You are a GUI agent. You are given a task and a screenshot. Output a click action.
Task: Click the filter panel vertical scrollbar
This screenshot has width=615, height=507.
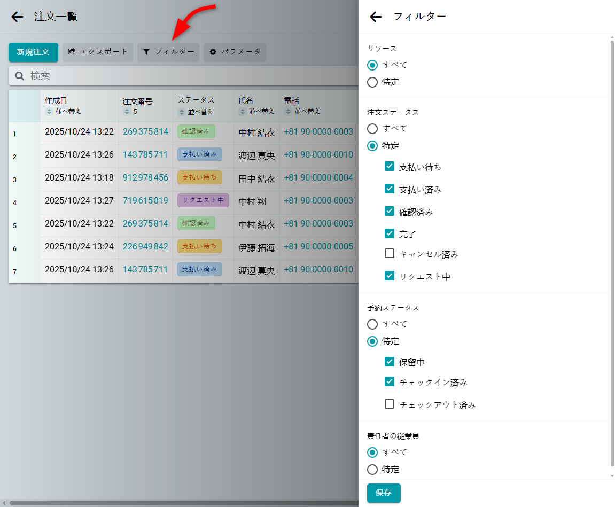coord(612,253)
